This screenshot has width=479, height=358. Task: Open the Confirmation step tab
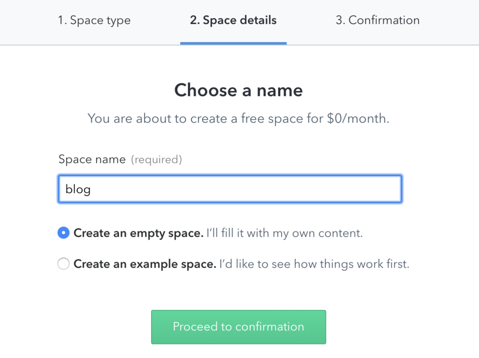[377, 21]
